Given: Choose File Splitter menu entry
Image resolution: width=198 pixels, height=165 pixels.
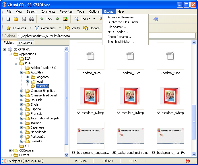Looking at the screenshot, I should [125, 27].
